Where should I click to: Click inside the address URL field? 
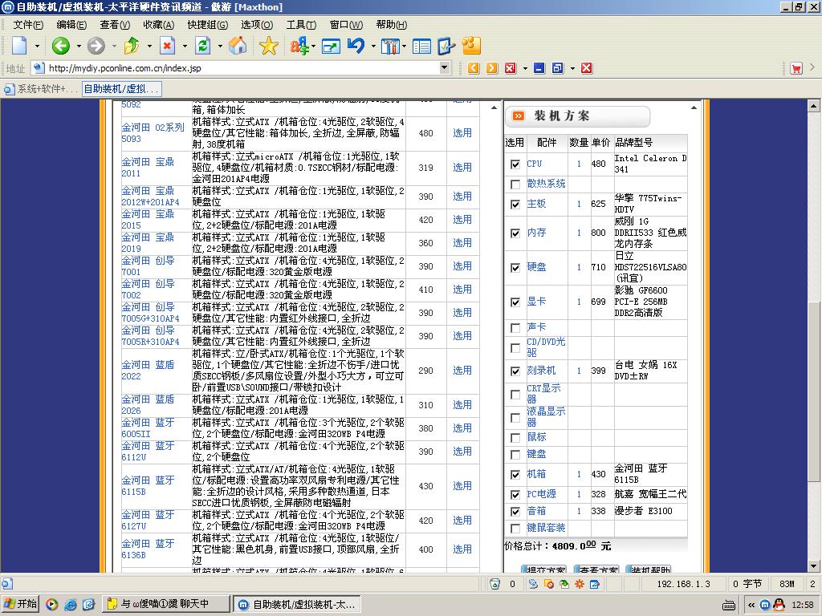(241, 68)
